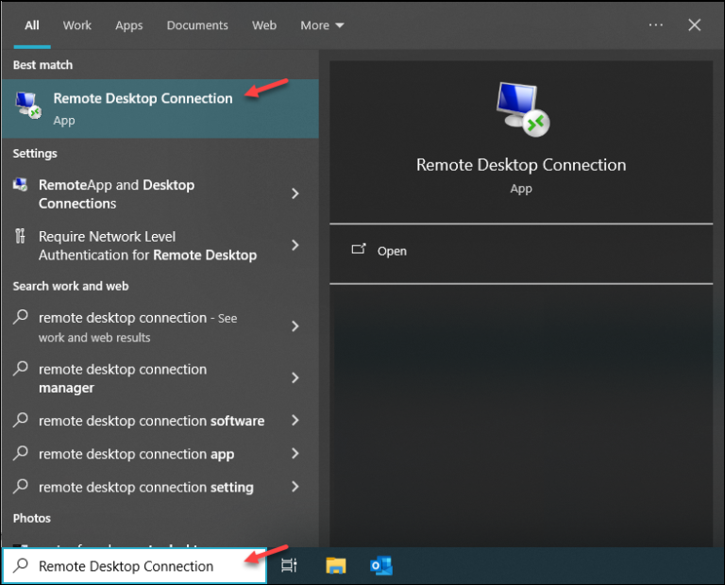
Task: Click the Open action in preview pane
Action: (x=521, y=251)
